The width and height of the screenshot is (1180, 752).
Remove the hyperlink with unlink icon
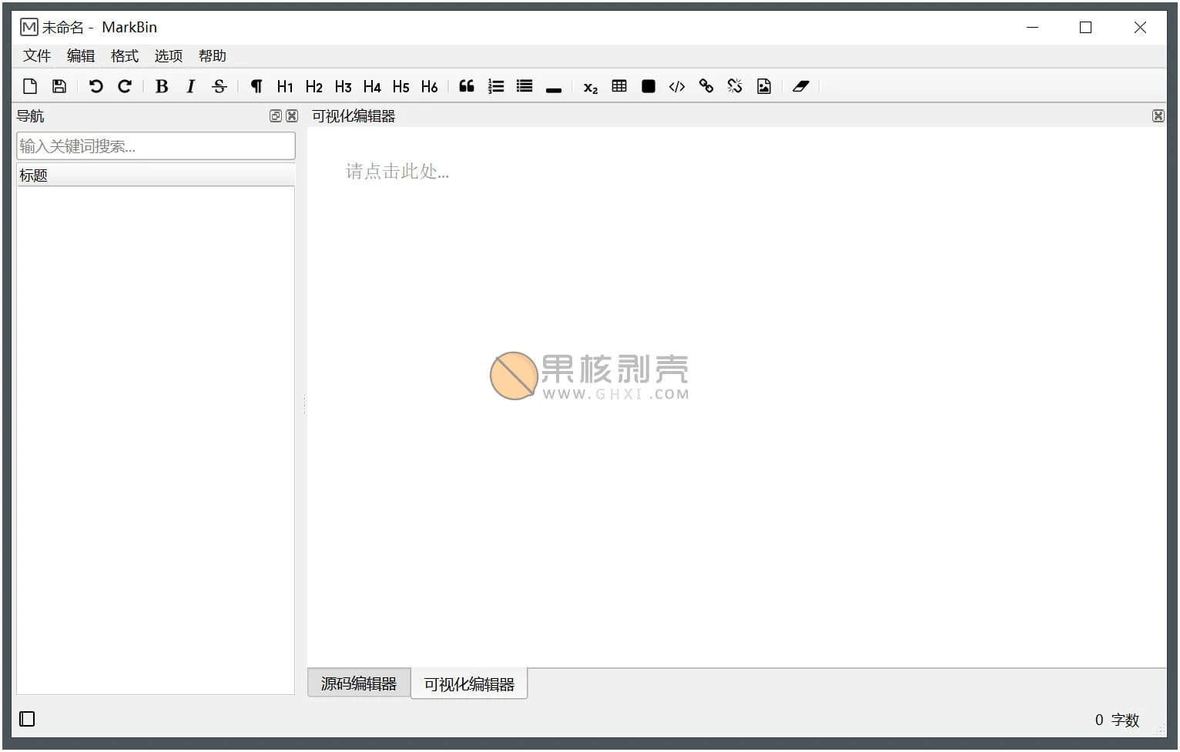pos(735,86)
